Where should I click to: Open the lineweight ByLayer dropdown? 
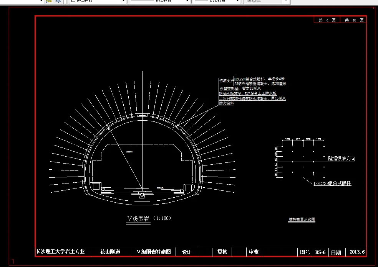(217, 1)
